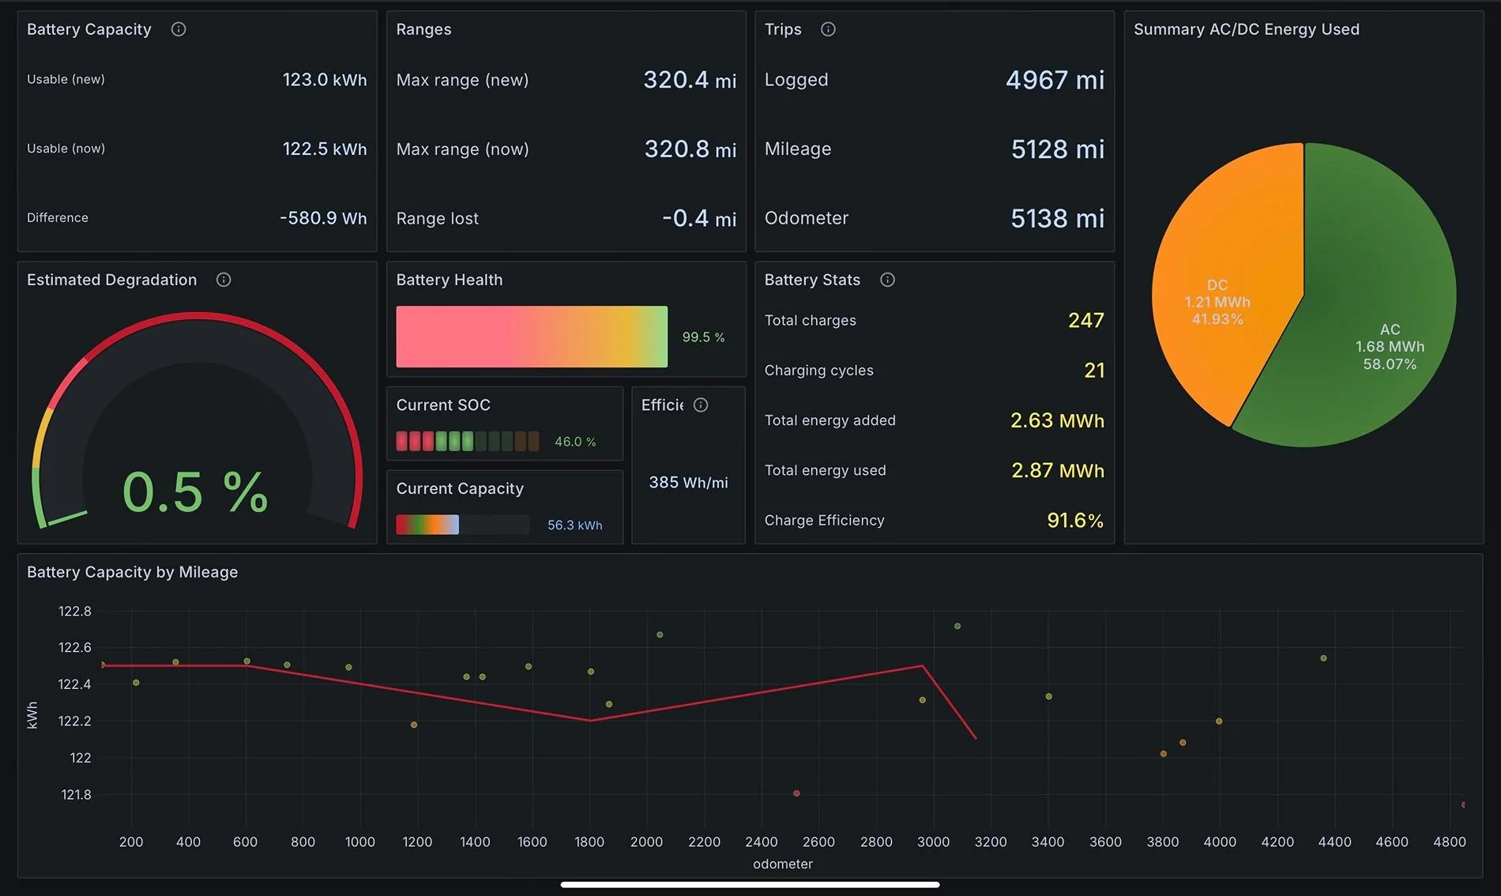This screenshot has width=1501, height=896.
Task: Click the 2.87 MWh energy used value
Action: pyautogui.click(x=1058, y=470)
